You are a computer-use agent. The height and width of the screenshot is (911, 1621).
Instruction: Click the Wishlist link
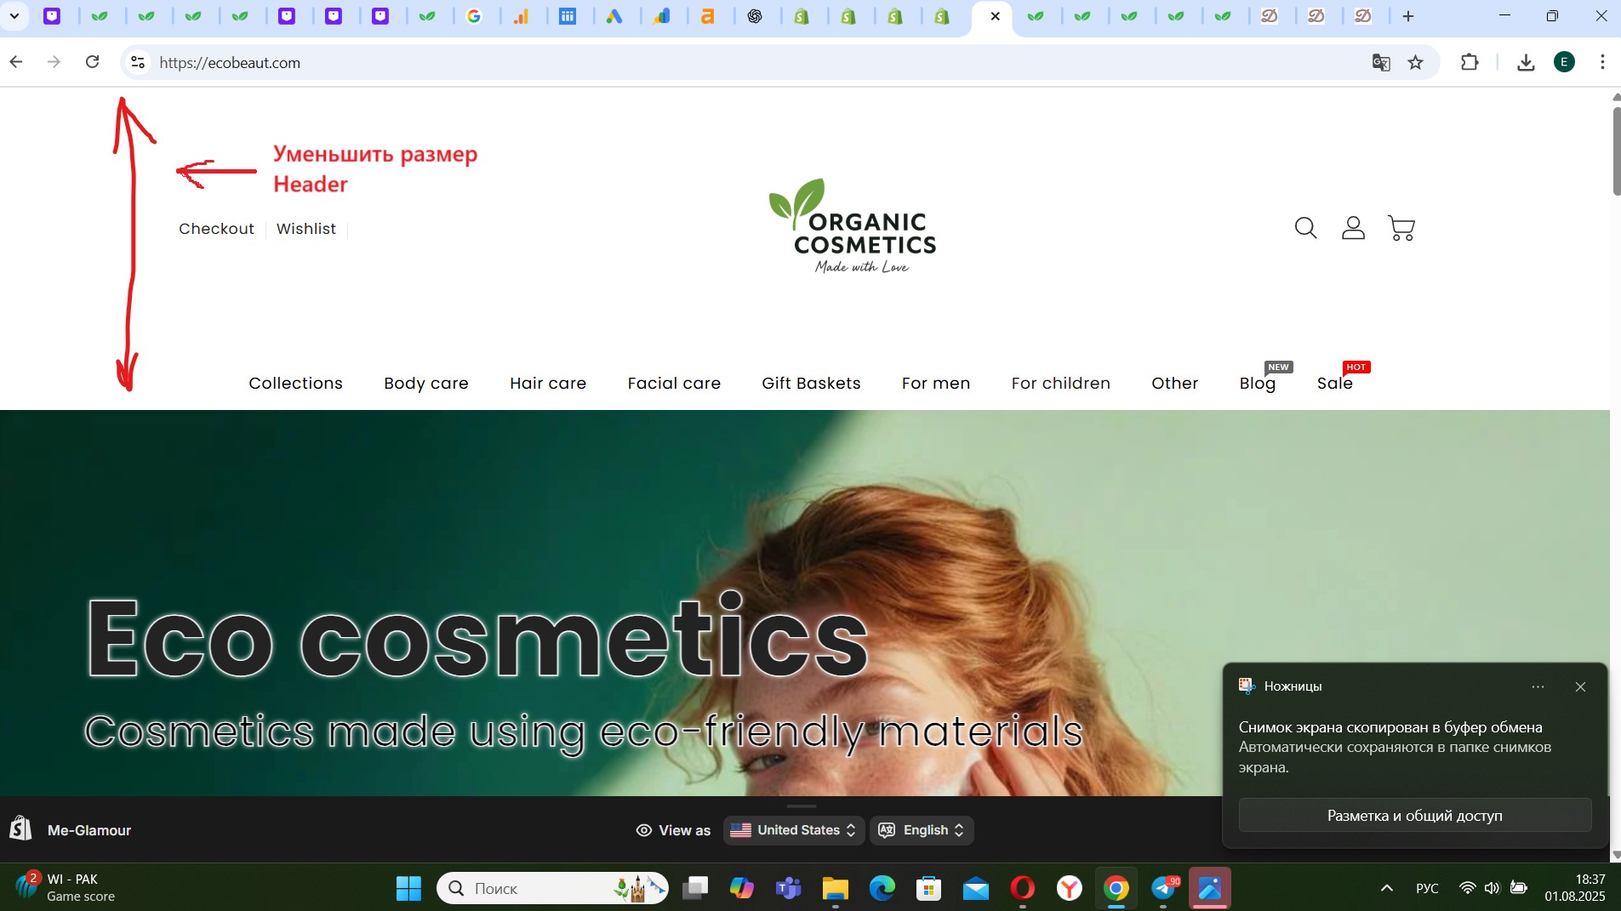(306, 229)
